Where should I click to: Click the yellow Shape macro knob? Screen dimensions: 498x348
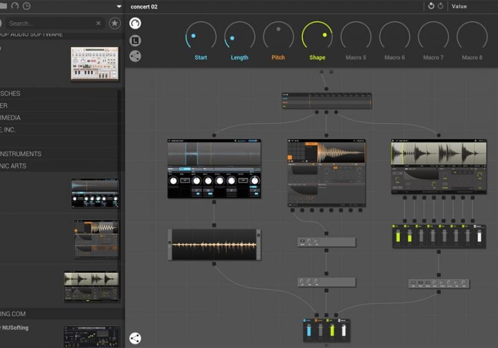[317, 36]
